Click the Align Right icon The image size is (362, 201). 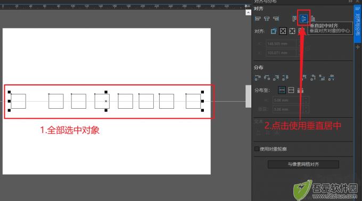coord(276,19)
